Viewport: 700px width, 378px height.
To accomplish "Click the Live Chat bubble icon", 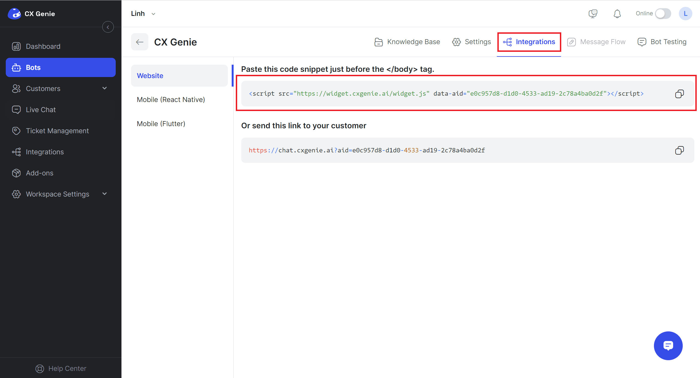I will pos(16,110).
